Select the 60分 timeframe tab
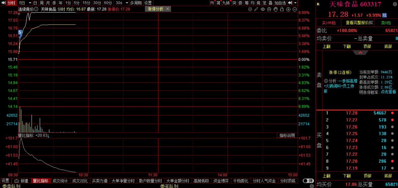The image size is (398, 188). pos(108,3)
